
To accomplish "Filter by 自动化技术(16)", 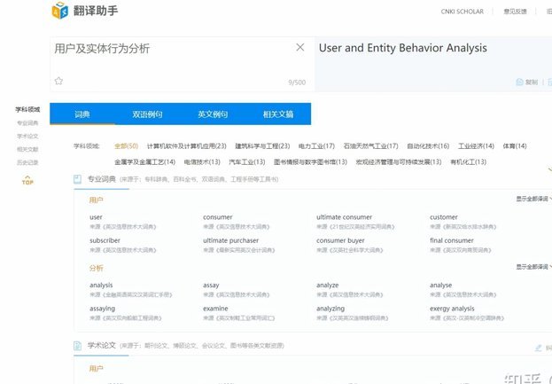I will (x=428, y=145).
